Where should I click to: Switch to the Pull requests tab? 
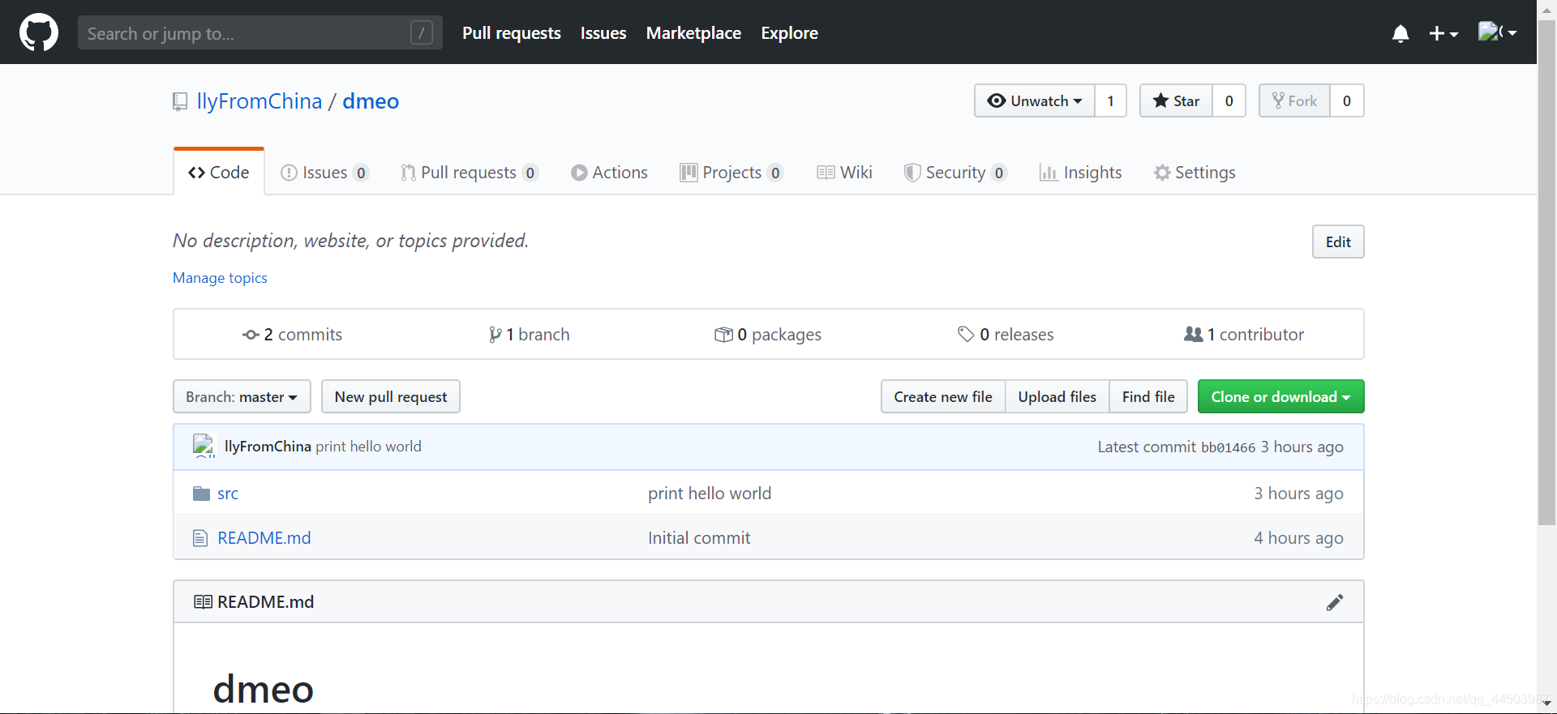coord(469,173)
